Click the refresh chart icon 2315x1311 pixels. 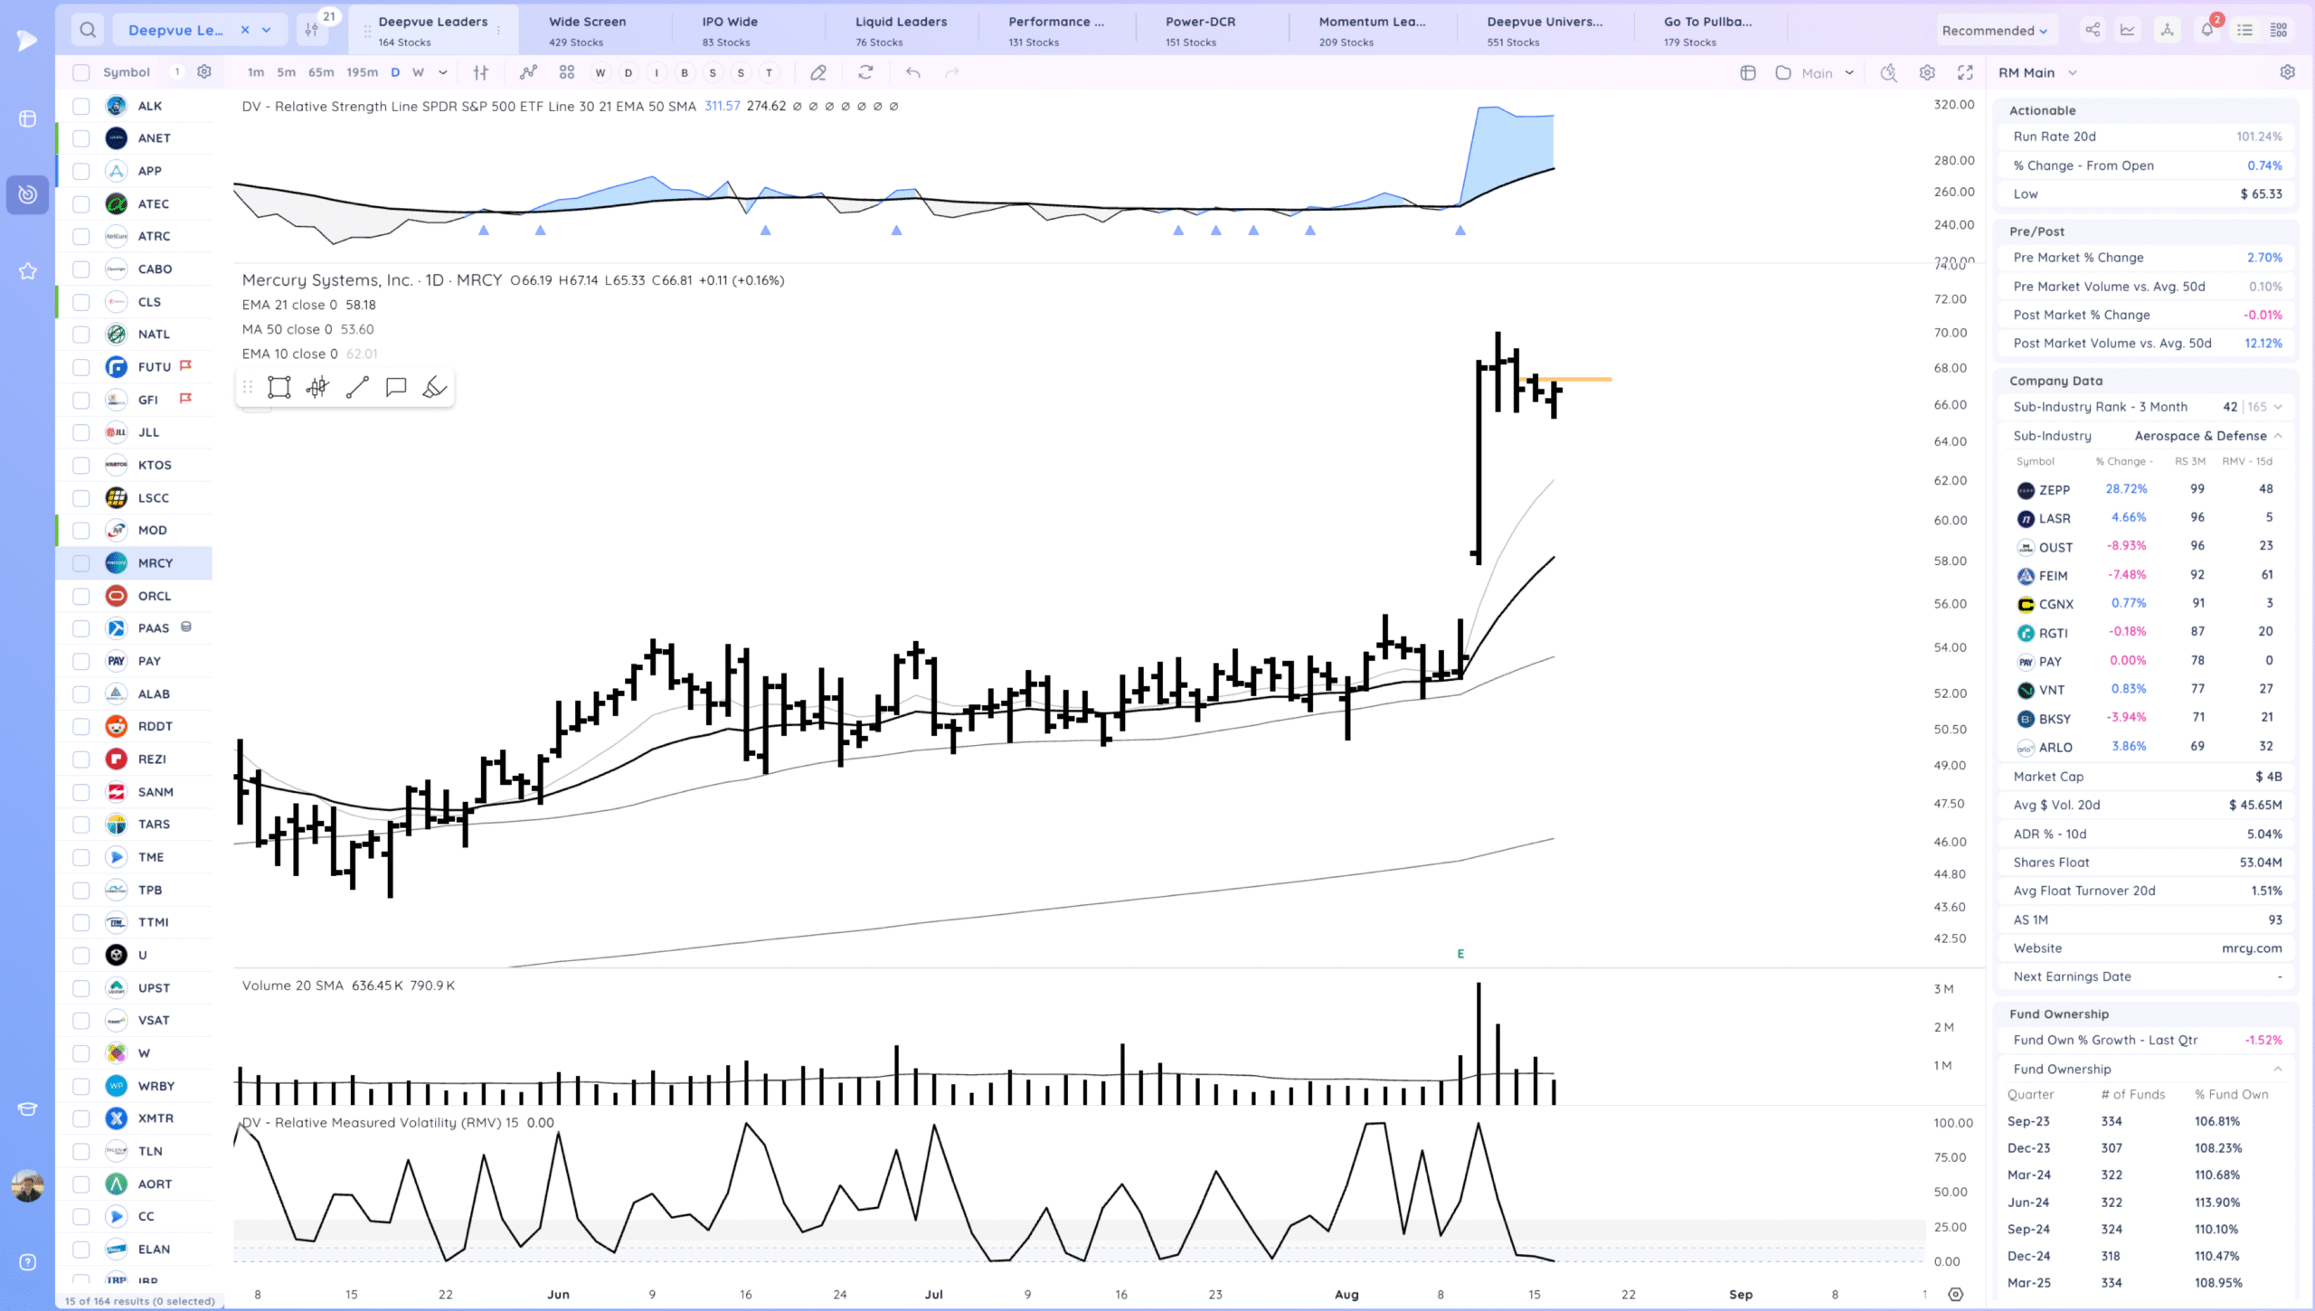click(865, 72)
